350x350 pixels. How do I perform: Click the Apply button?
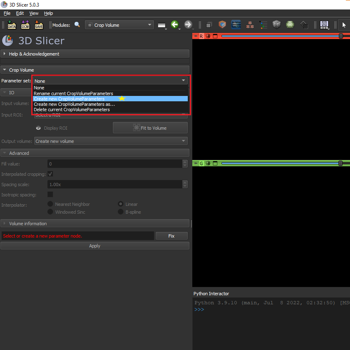click(95, 246)
